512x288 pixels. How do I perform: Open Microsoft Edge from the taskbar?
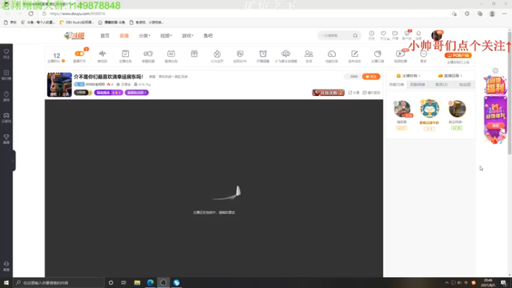[150, 282]
